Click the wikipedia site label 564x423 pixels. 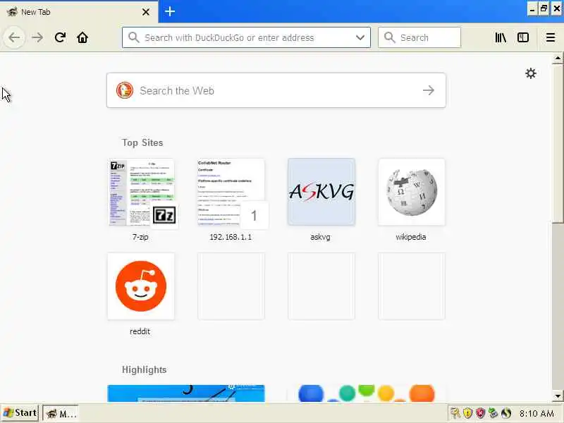click(411, 237)
